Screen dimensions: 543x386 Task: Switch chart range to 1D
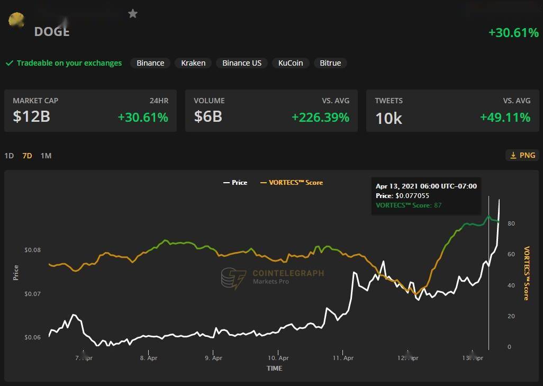click(9, 156)
